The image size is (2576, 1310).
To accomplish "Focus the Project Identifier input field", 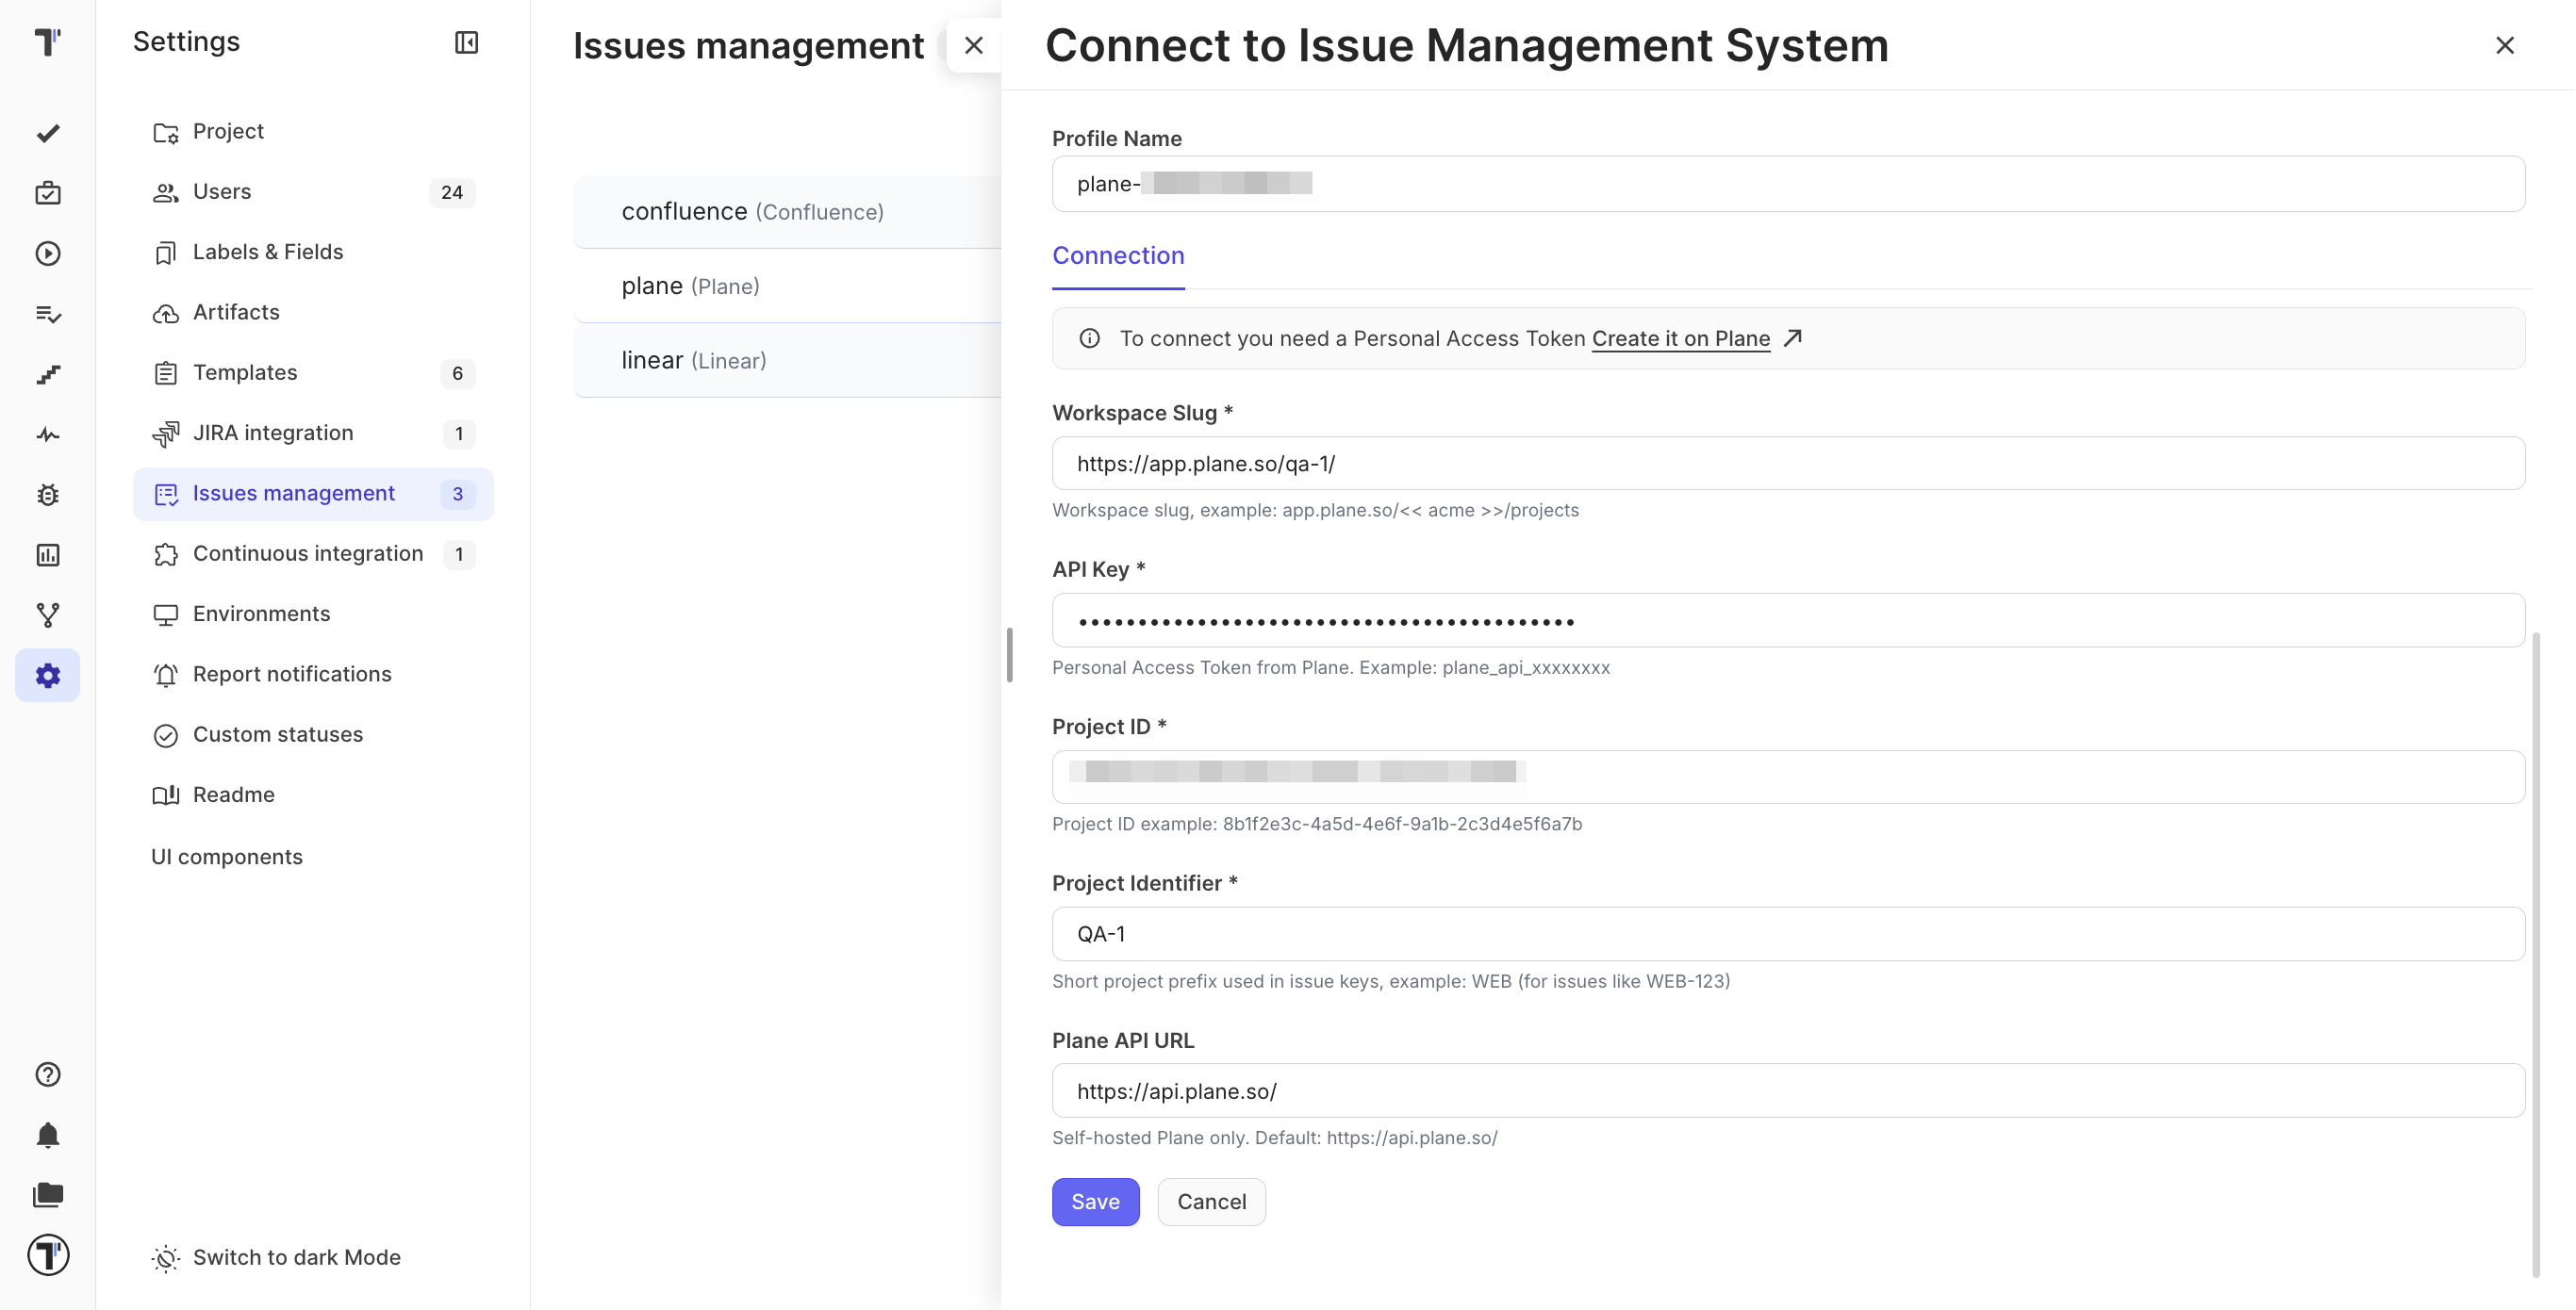I will 1788,934.
